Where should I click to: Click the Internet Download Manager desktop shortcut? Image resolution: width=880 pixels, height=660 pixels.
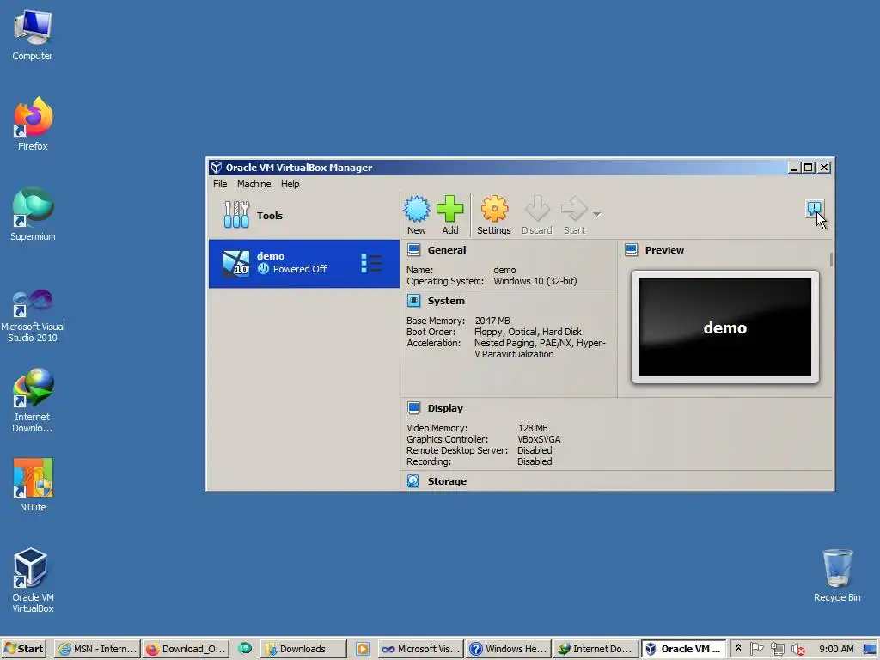click(33, 400)
